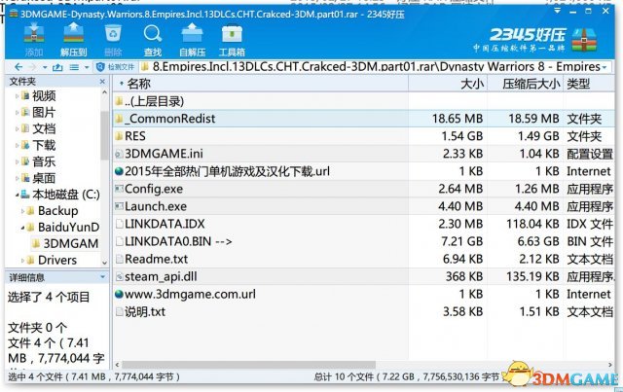The image size is (623, 392).
Task: Click the folder tree vertical scrollbar thumb
Action: pyautogui.click(x=104, y=135)
